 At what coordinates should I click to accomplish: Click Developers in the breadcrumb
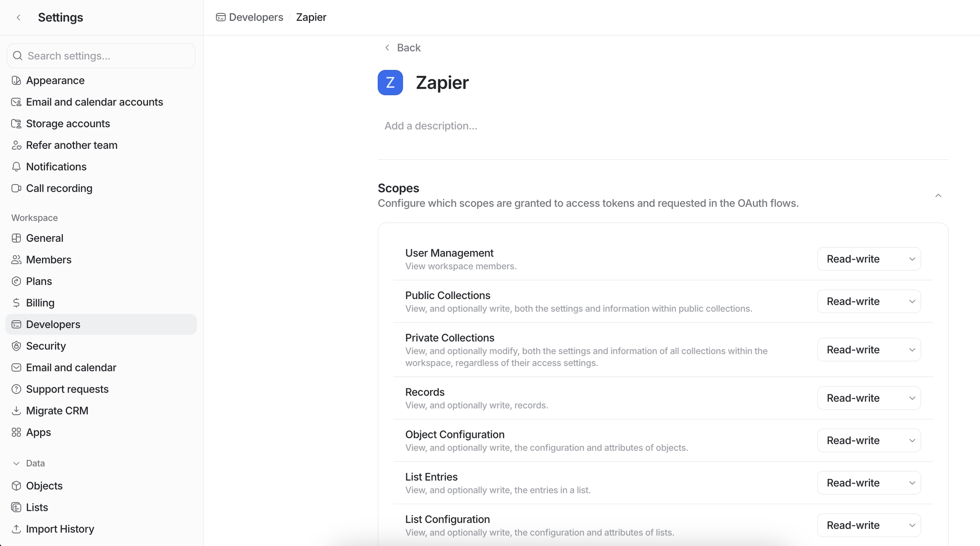coord(256,17)
